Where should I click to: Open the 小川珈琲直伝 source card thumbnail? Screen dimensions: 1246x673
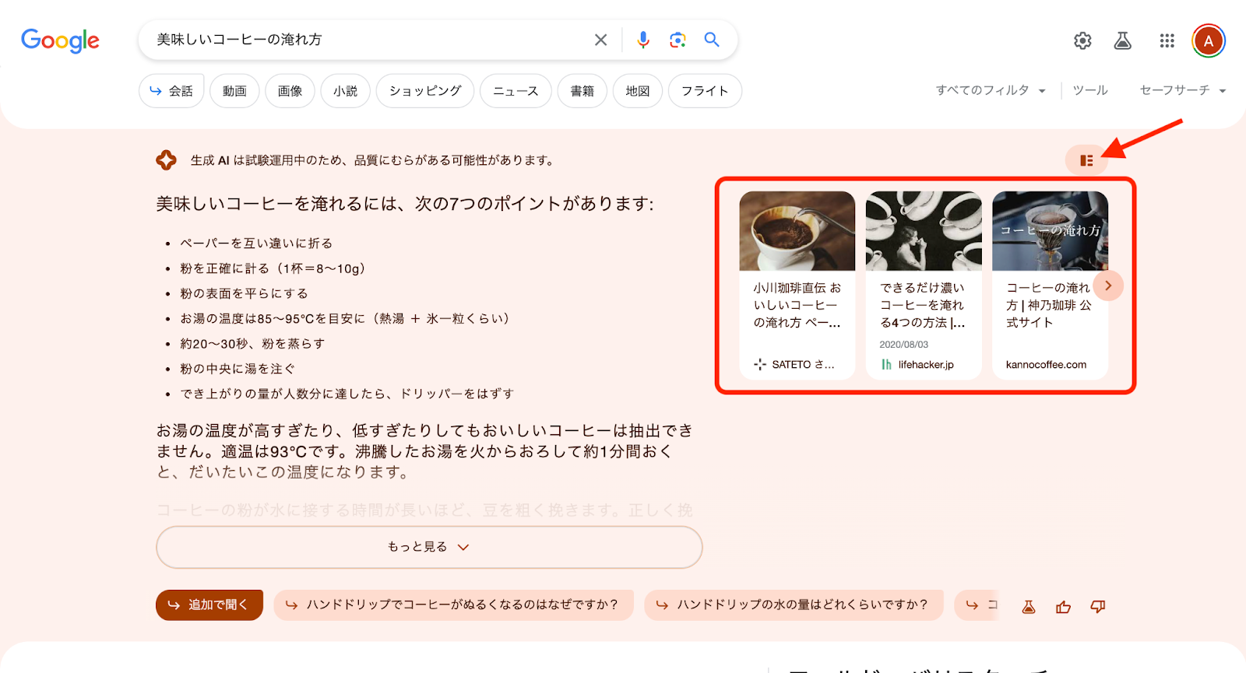click(797, 231)
